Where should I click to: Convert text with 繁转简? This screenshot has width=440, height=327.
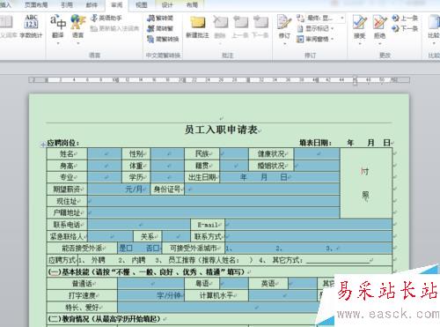point(160,19)
